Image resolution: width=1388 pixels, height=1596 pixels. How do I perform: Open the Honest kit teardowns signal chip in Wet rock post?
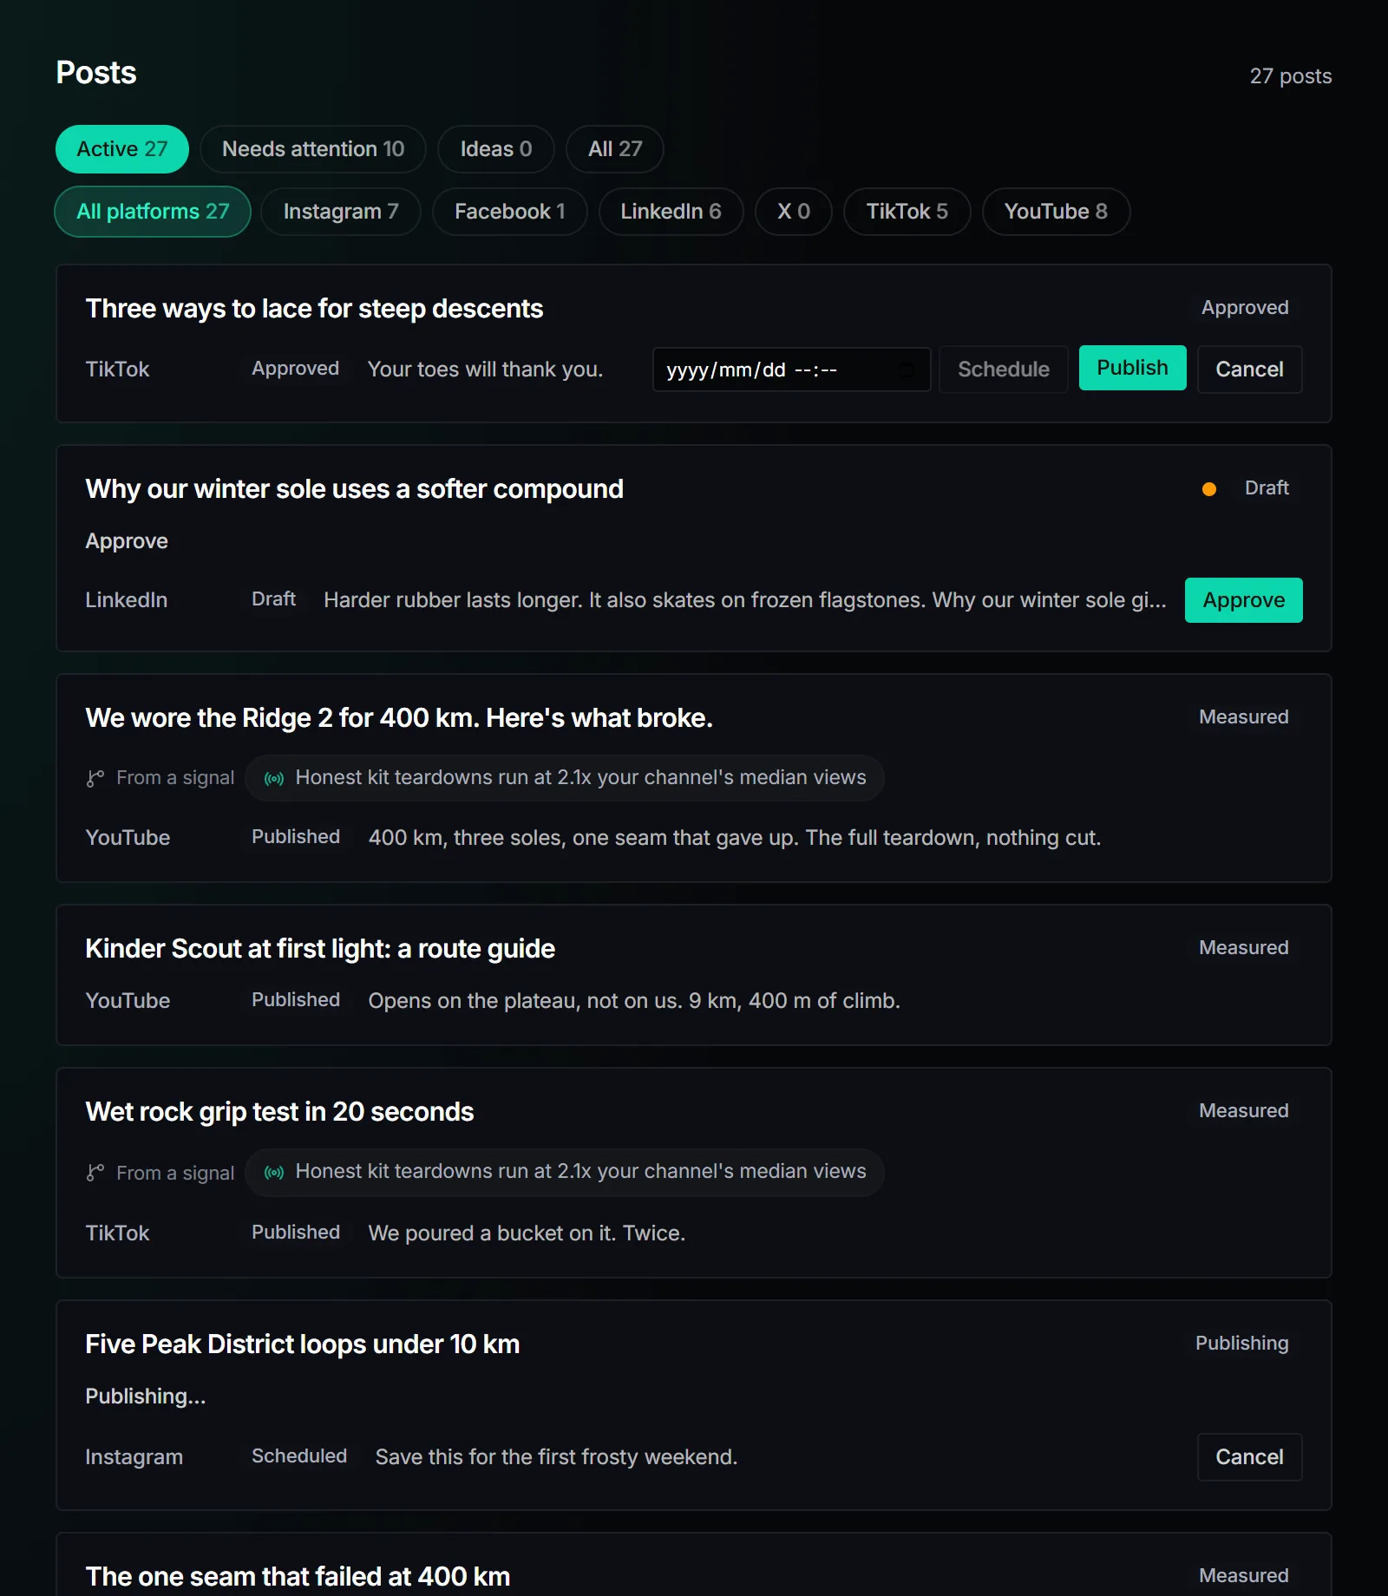pyautogui.click(x=565, y=1173)
